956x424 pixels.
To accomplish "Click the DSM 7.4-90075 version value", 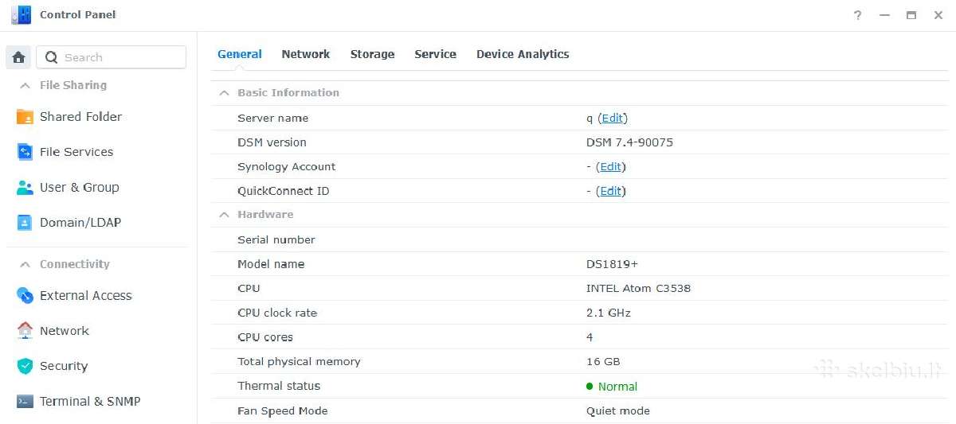I will coord(629,142).
